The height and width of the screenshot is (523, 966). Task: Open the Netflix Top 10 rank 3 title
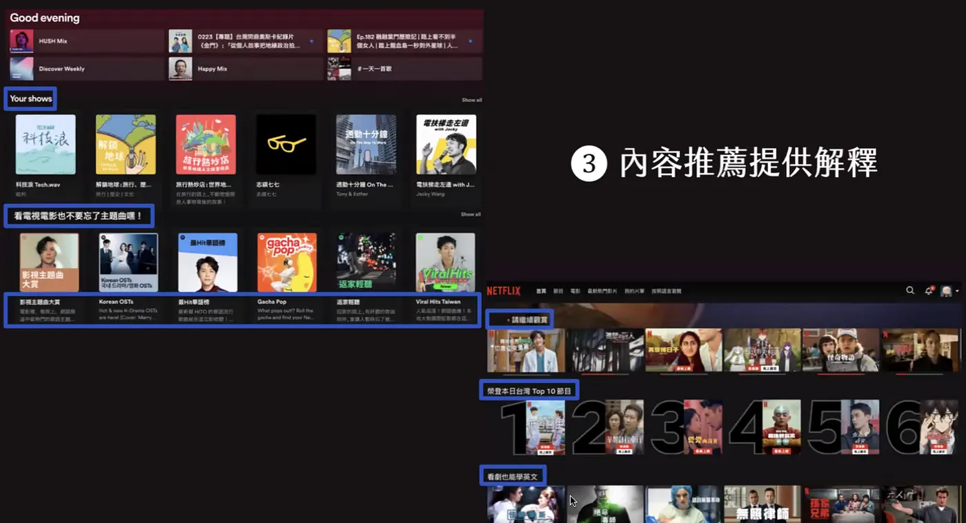click(x=703, y=427)
